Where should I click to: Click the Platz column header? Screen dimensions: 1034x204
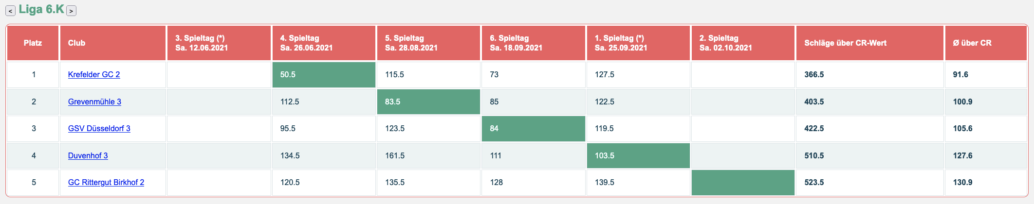[33, 43]
